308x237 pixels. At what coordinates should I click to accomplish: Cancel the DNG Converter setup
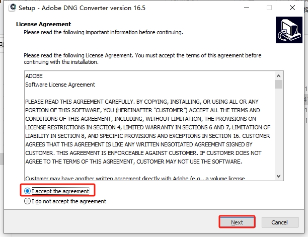(x=280, y=222)
